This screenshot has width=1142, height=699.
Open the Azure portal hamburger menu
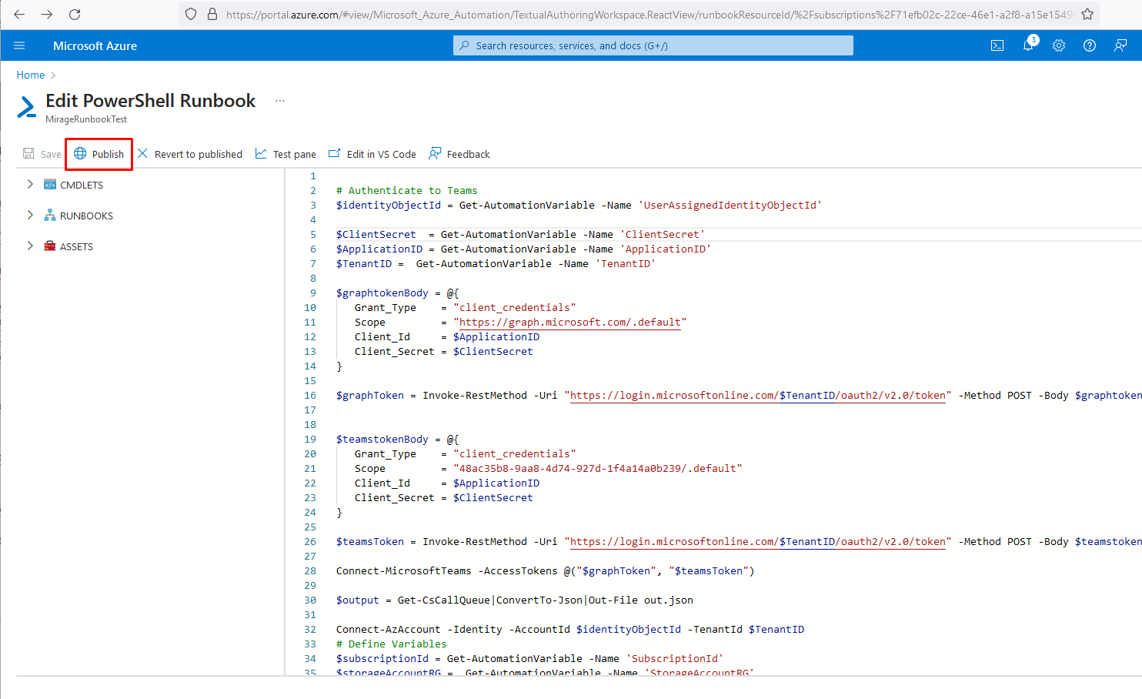click(19, 45)
